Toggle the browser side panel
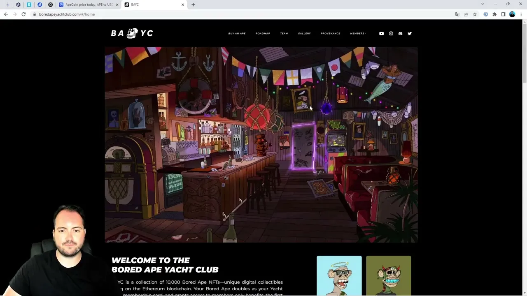This screenshot has width=527, height=296. point(503,14)
